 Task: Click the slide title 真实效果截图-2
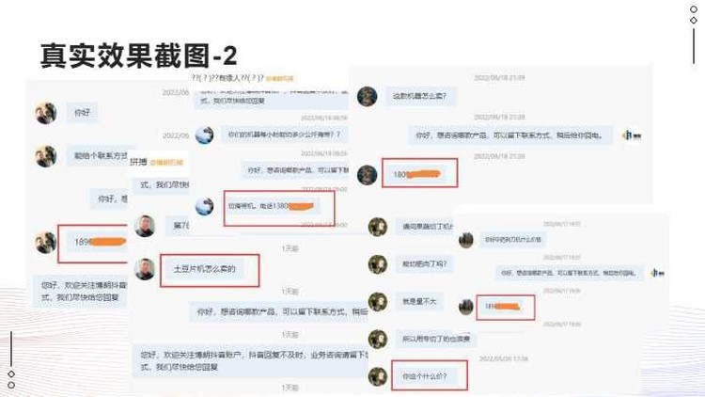138,56
